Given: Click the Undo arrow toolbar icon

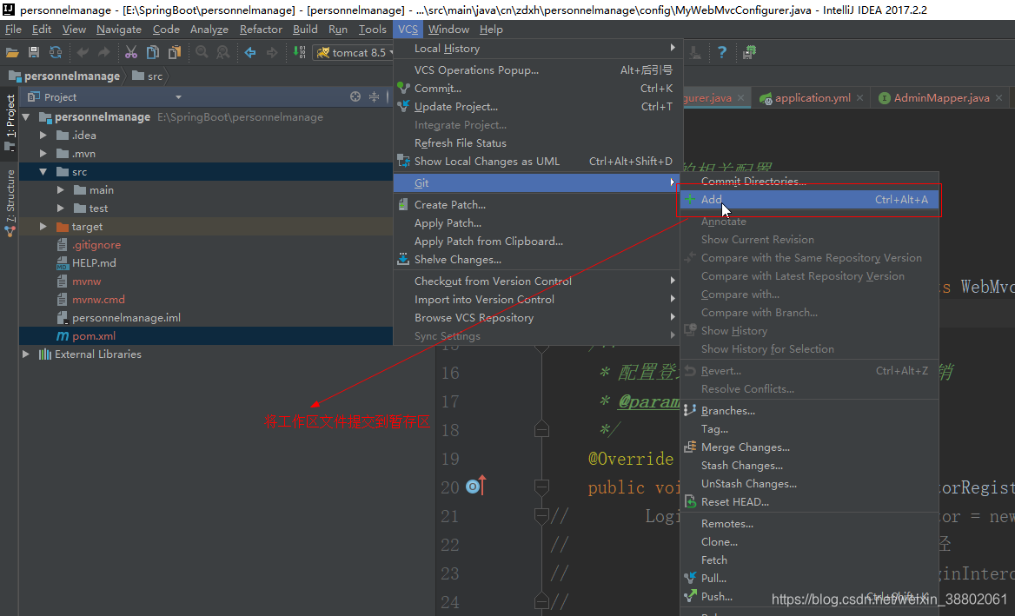Looking at the screenshot, I should click(83, 52).
